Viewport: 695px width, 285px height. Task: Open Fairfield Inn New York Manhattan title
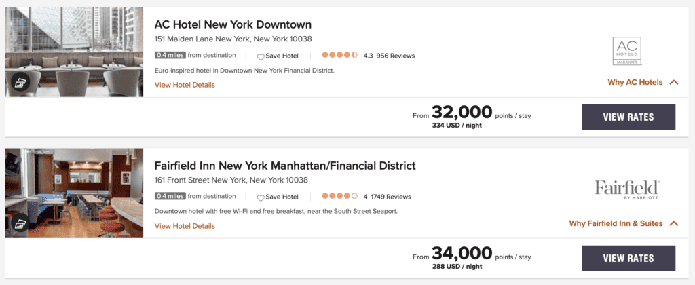284,166
